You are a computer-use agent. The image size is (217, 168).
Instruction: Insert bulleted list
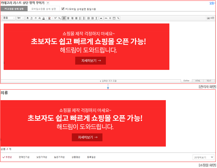pyautogui.click(x=84, y=18)
